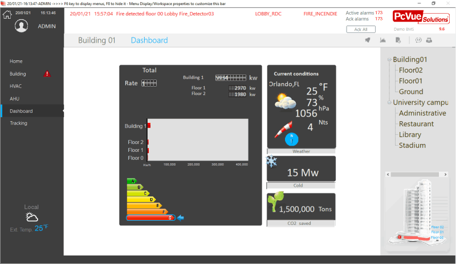Open the trend chart icon in toolbar

point(383,40)
